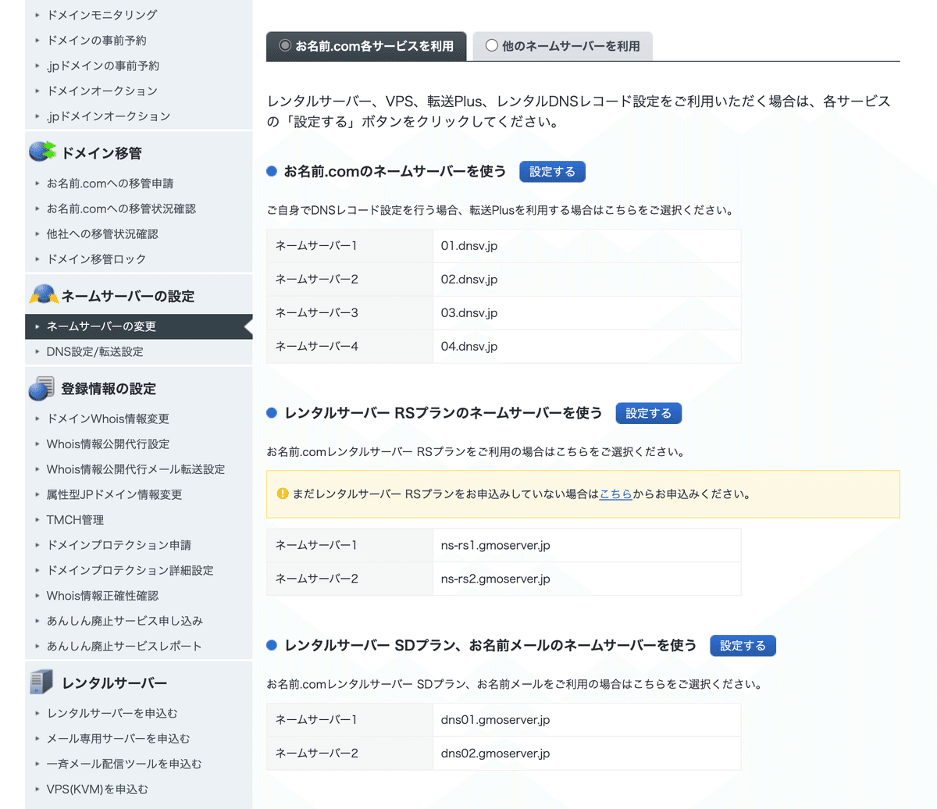Open ドメインの事前予約 sidebar link

(97, 40)
